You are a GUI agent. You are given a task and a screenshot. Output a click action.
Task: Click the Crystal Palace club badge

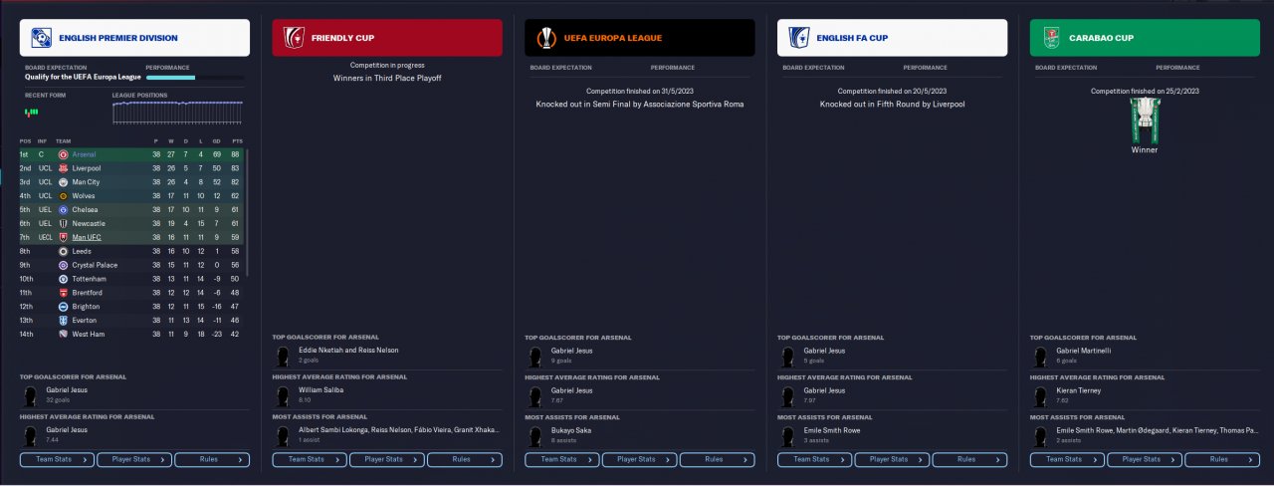coord(64,266)
